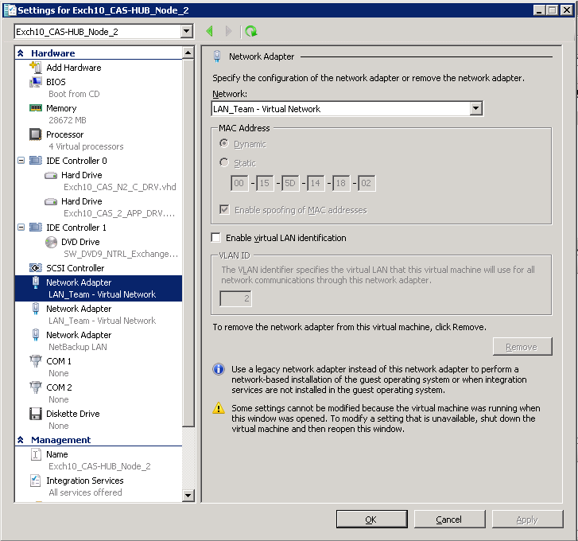Select the Memory hardware item
The height and width of the screenshot is (541, 578).
(x=60, y=108)
